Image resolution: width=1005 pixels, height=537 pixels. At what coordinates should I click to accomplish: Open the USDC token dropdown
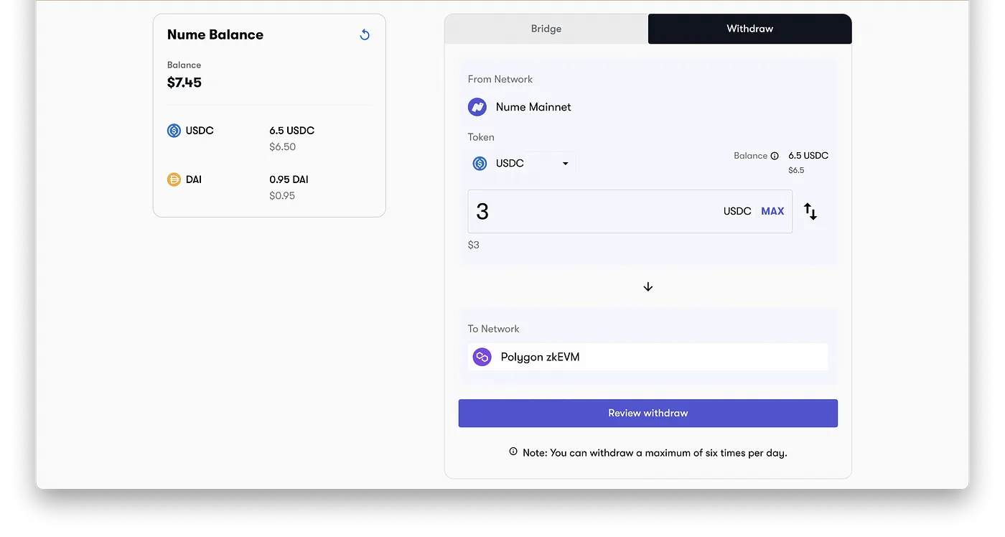(522, 164)
